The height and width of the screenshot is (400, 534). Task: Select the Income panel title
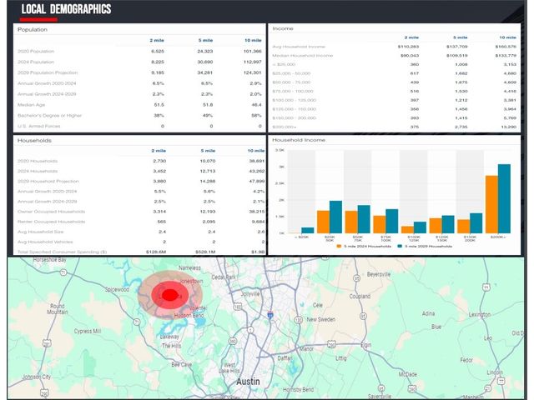[283, 28]
